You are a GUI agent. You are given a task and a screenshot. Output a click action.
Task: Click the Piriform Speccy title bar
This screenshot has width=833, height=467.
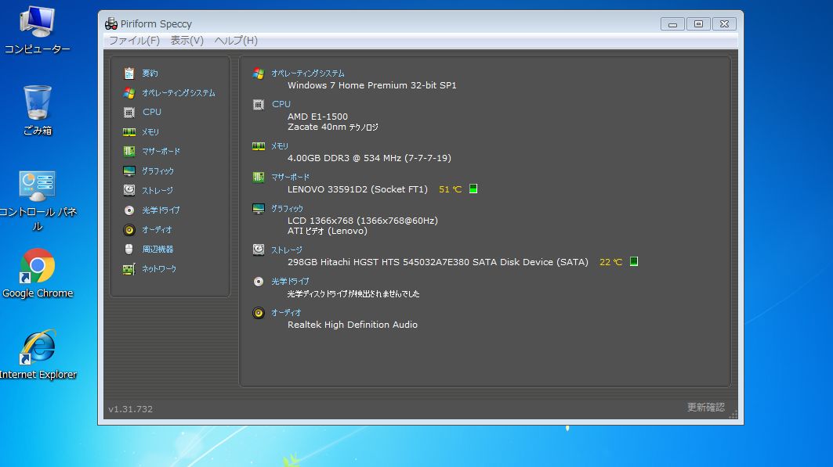coord(382,23)
